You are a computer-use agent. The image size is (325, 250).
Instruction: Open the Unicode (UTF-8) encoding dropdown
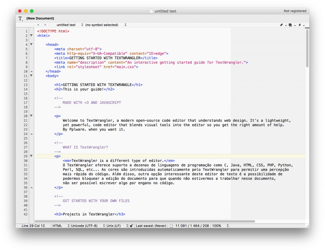(x=87, y=226)
